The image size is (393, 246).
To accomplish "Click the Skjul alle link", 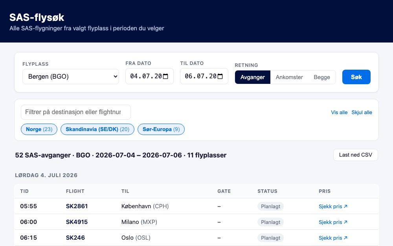I will pos(362,113).
